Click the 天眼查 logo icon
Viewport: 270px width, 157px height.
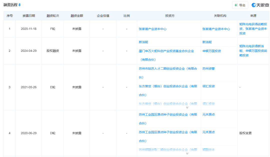[x=253, y=5]
